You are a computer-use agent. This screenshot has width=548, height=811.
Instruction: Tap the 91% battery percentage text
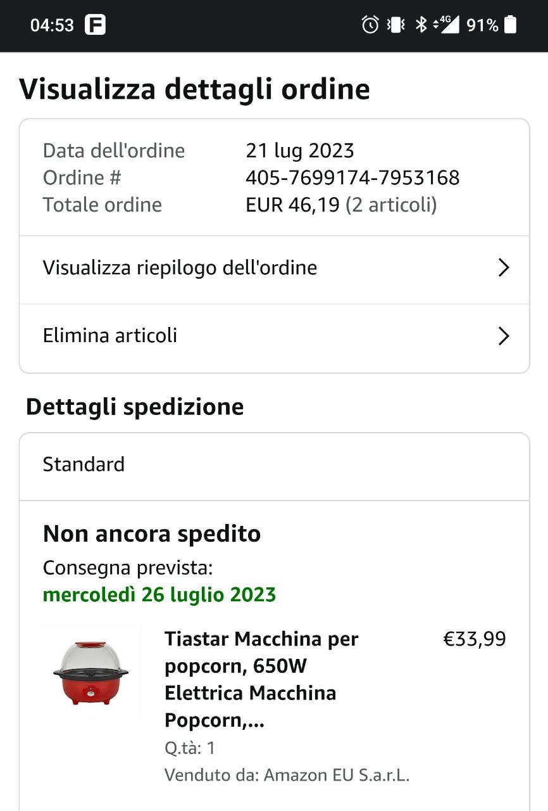[x=482, y=25]
